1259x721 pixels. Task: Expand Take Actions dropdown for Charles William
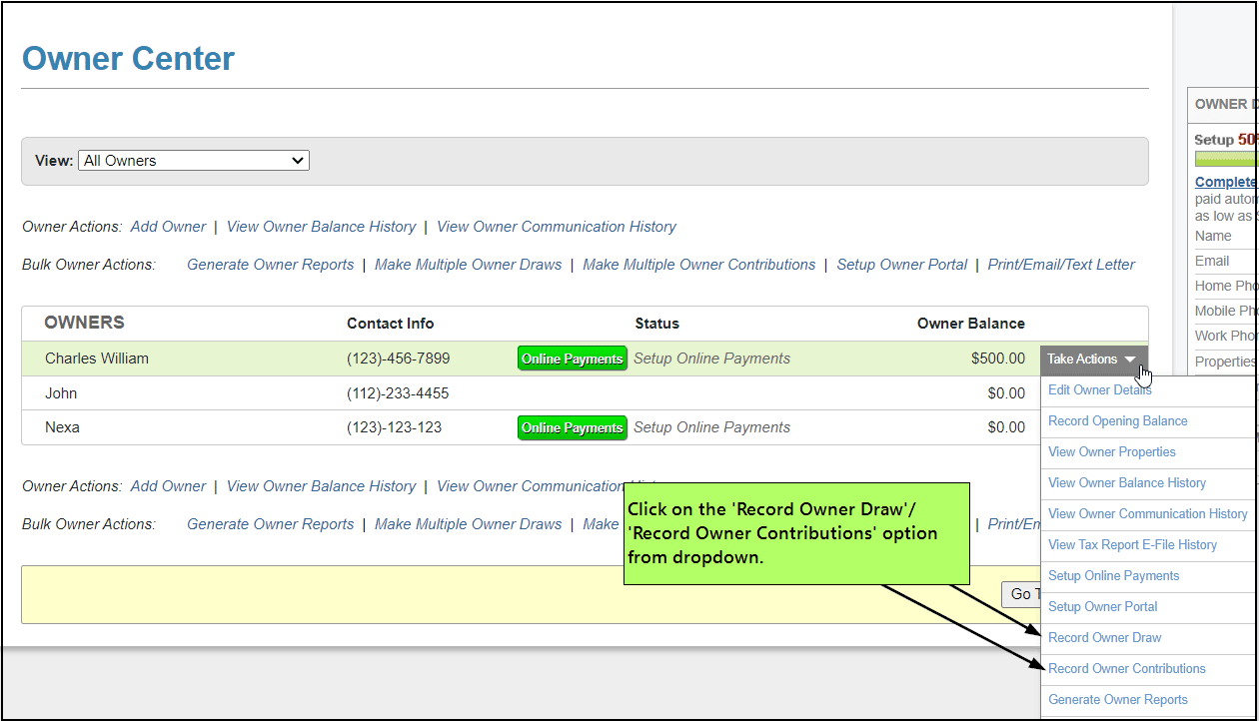click(x=1093, y=360)
